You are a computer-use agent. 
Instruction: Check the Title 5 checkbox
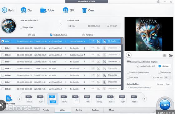(x=3, y=68)
